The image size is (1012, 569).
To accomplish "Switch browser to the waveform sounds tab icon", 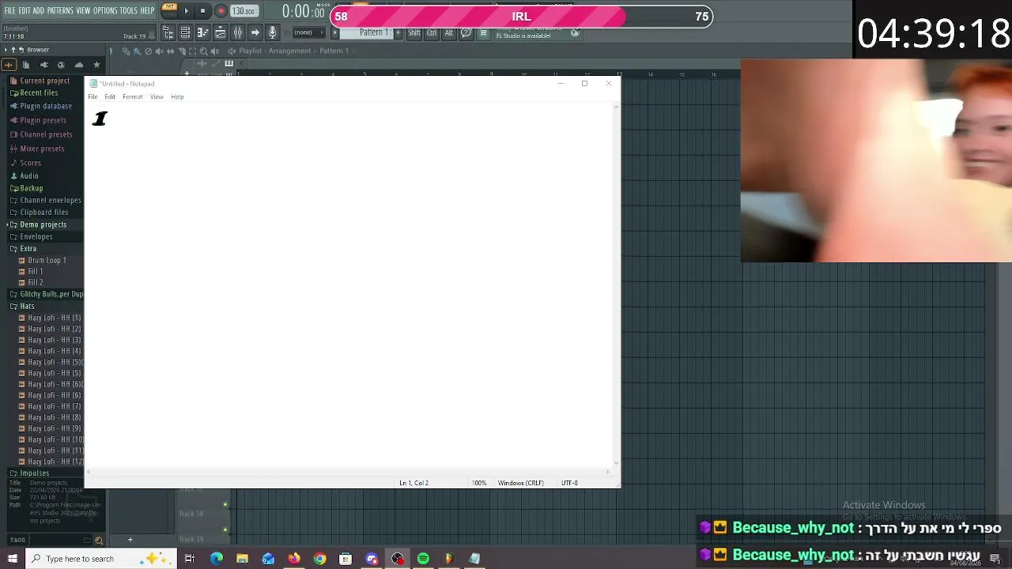I will point(9,65).
